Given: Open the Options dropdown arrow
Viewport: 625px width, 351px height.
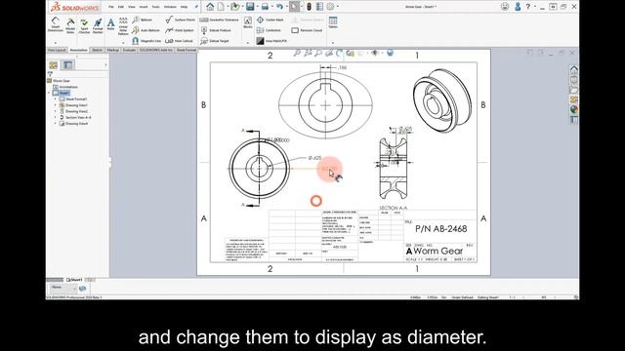Looking at the screenshot, I should tap(337, 7).
